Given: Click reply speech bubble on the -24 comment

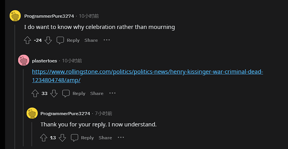Looking at the screenshot, I should pyautogui.click(x=60, y=40).
